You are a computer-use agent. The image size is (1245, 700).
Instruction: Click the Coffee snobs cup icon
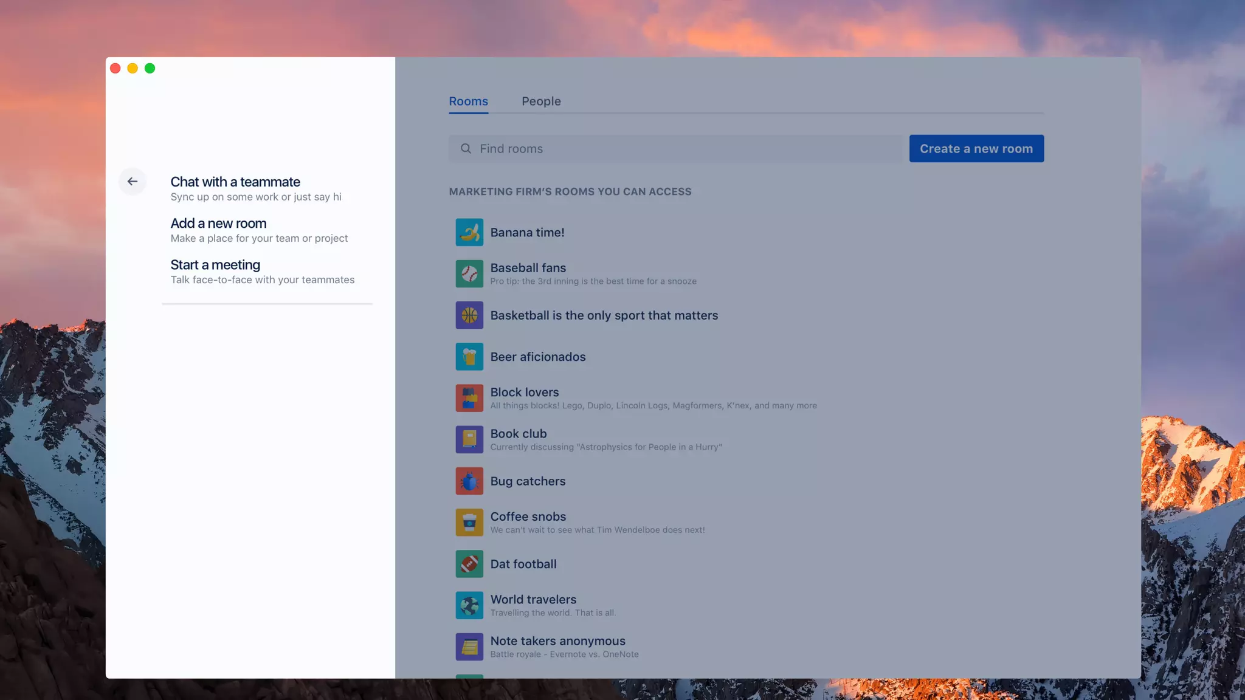click(x=469, y=523)
